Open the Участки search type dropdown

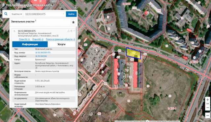coord(16,14)
